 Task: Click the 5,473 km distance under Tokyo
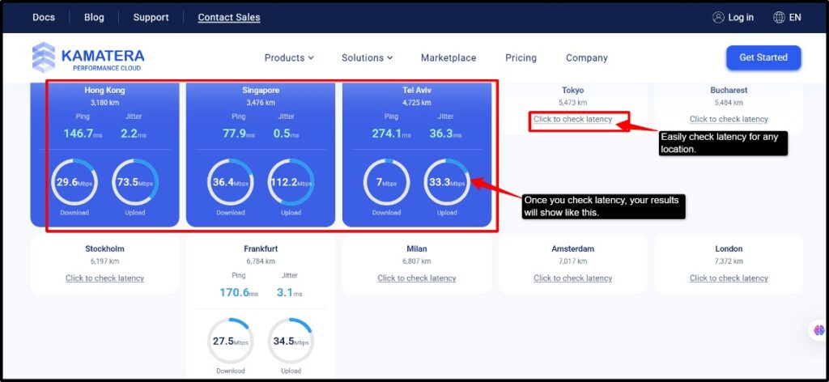572,103
